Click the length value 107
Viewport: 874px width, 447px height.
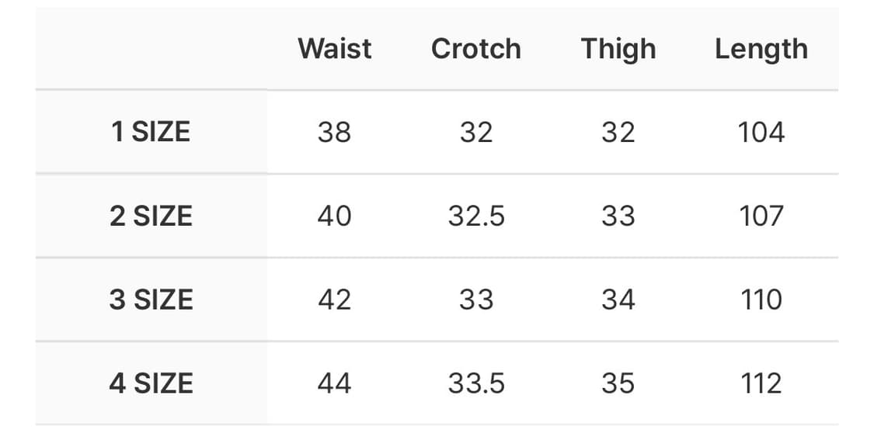click(x=761, y=216)
